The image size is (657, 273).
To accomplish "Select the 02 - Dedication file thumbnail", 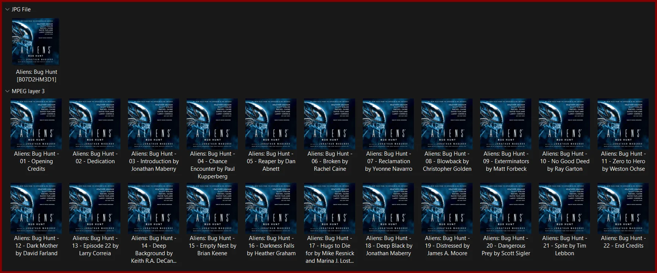I will pyautogui.click(x=95, y=124).
